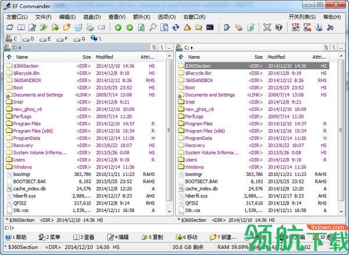Open the 帮助(H) menu
349x255 pixels.
click(x=332, y=17)
